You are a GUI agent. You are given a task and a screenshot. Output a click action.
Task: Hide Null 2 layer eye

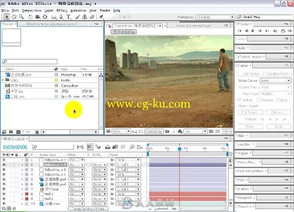(4, 194)
